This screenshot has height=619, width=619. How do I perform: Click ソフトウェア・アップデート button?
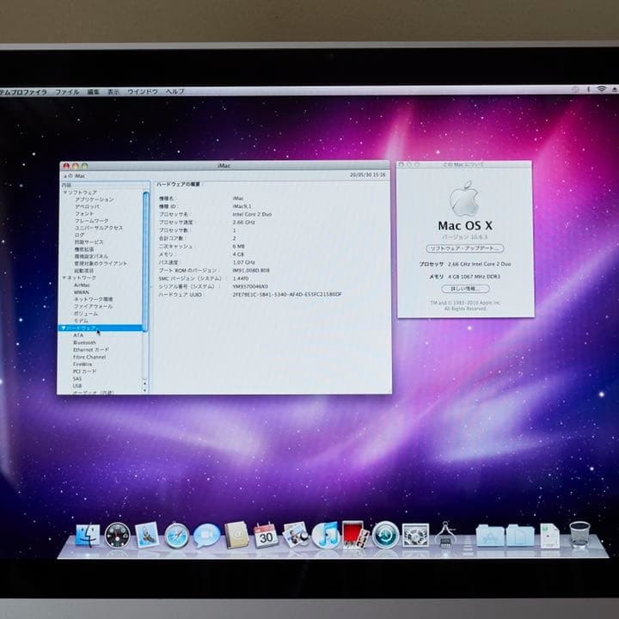(464, 248)
